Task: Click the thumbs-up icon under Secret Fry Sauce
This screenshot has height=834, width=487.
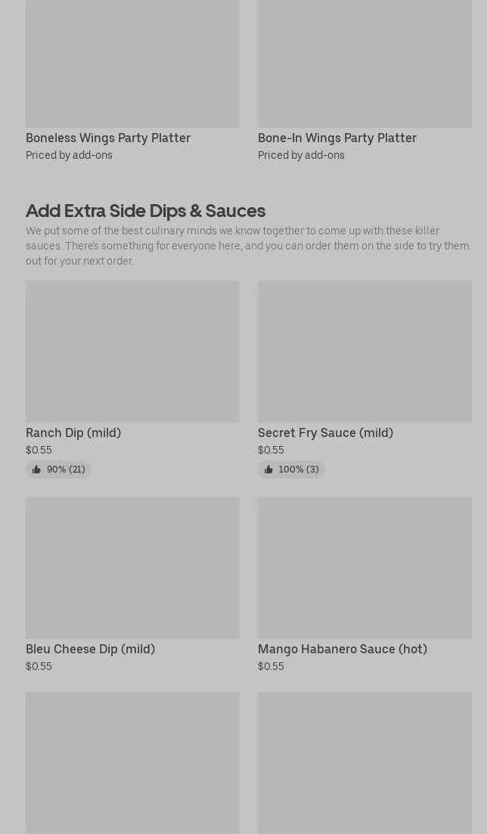Action: pos(268,470)
